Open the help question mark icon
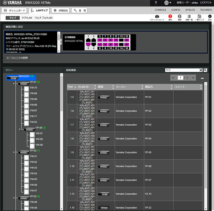This screenshot has height=211, width=214. [x=156, y=3]
